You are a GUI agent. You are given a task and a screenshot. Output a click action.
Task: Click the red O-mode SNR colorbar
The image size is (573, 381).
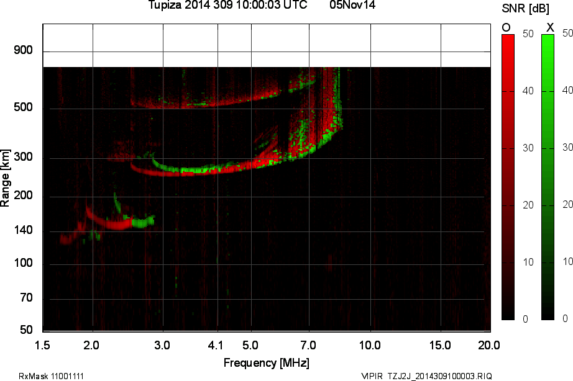508,177
